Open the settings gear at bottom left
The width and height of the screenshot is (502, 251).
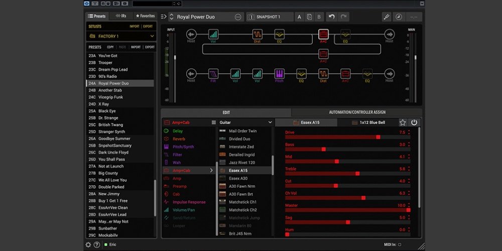(88, 245)
